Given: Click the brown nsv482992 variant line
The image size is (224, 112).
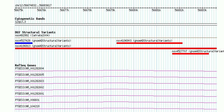Looking at the screenshot, I should tap(116, 38).
